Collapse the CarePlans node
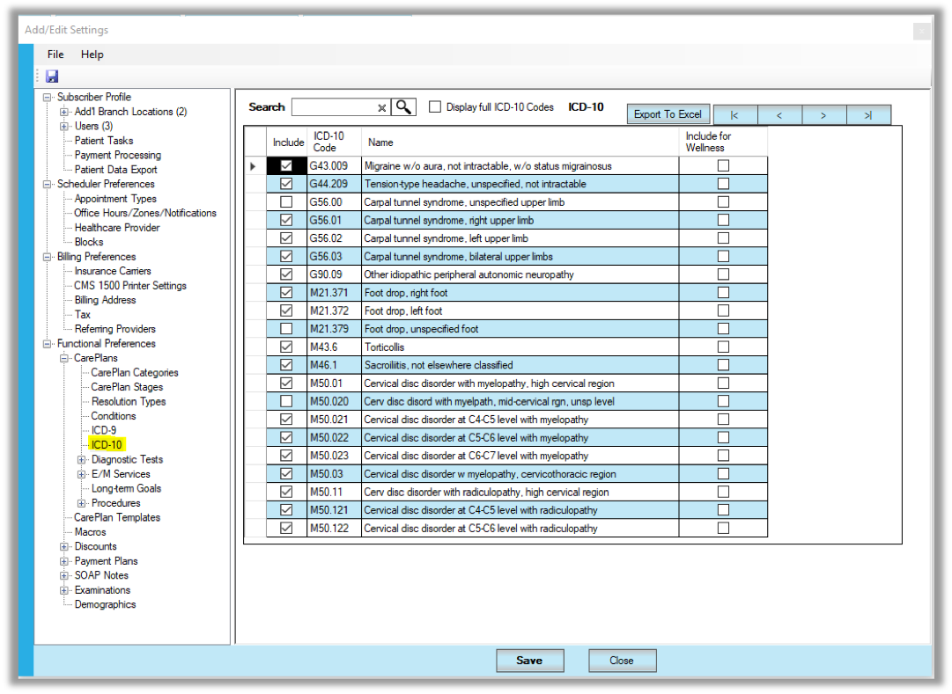Screen dimensions: 952x694 point(63,359)
